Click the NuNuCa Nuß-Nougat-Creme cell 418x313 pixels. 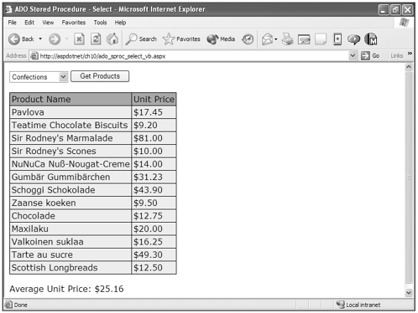71,164
